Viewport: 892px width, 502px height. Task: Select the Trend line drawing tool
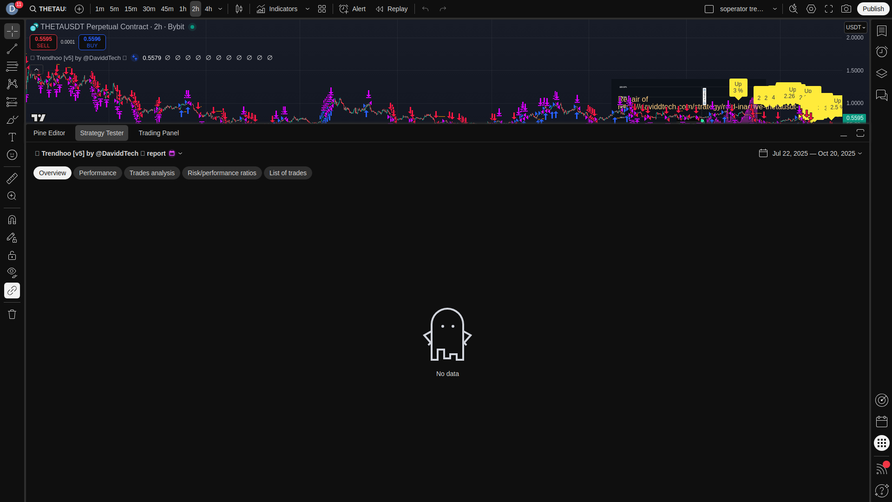12,49
